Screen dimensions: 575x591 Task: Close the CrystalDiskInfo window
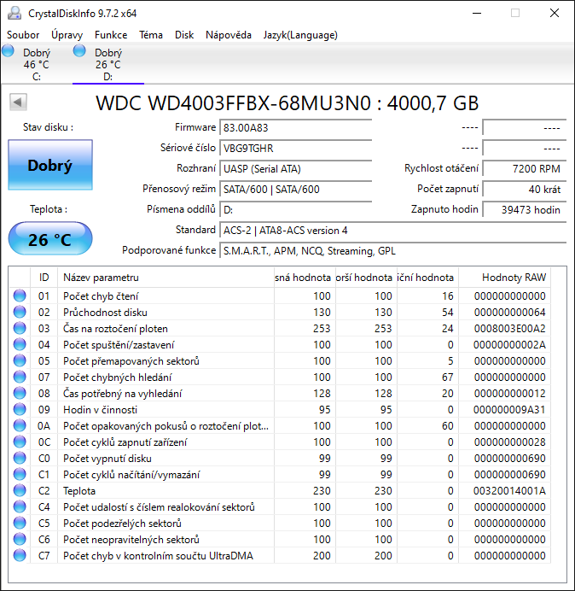[555, 13]
